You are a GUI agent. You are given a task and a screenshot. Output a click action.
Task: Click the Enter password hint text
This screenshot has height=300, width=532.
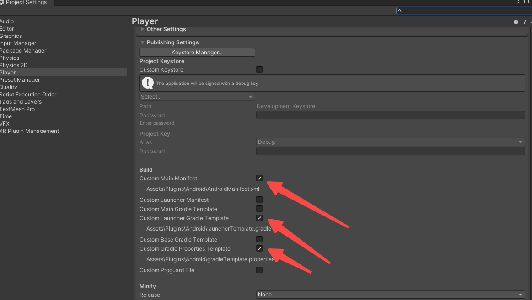pos(157,123)
